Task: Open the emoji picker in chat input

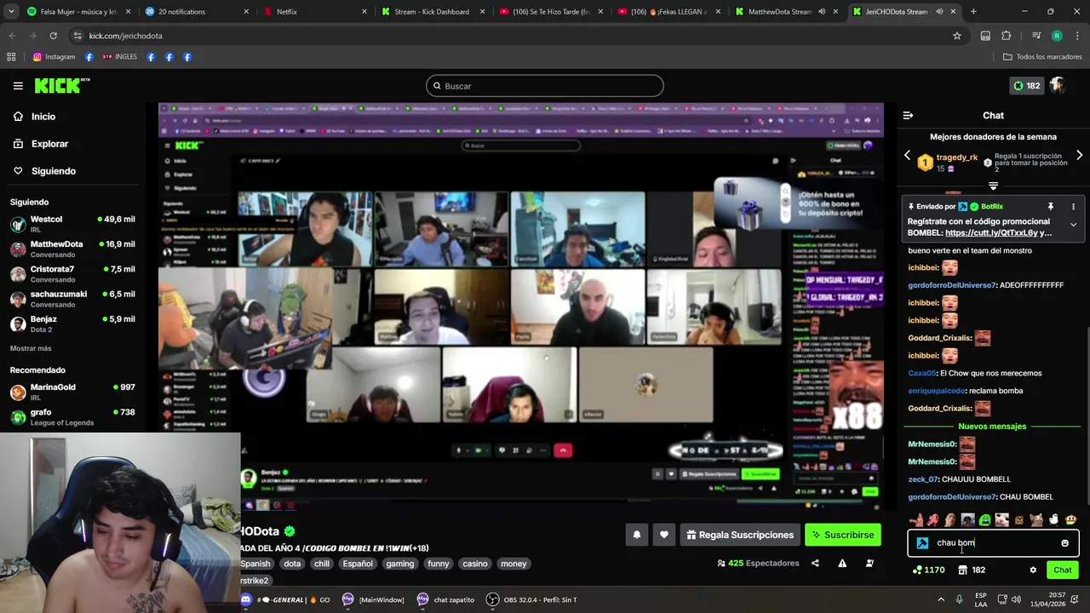Action: point(1064,543)
